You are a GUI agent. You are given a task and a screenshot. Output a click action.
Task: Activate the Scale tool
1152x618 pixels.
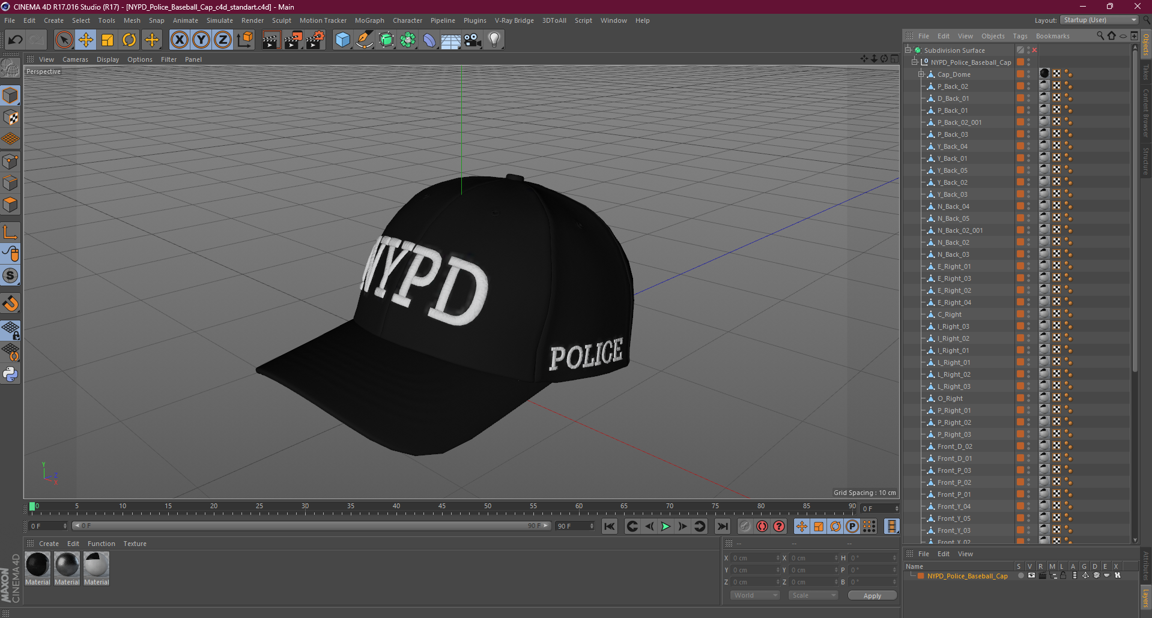pyautogui.click(x=108, y=40)
